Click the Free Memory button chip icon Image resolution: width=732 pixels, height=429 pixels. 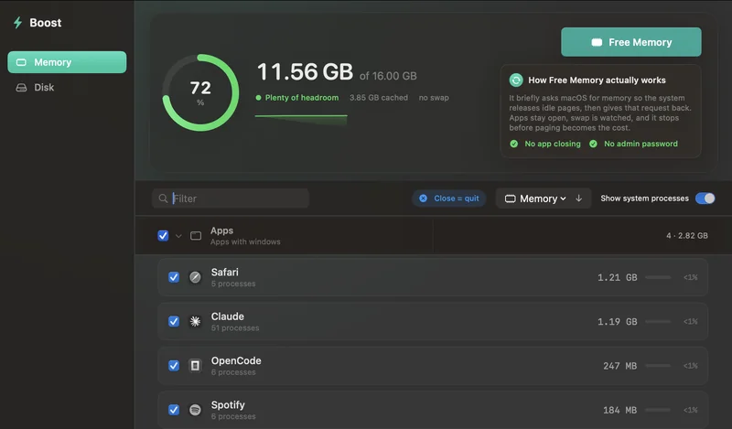tap(597, 42)
